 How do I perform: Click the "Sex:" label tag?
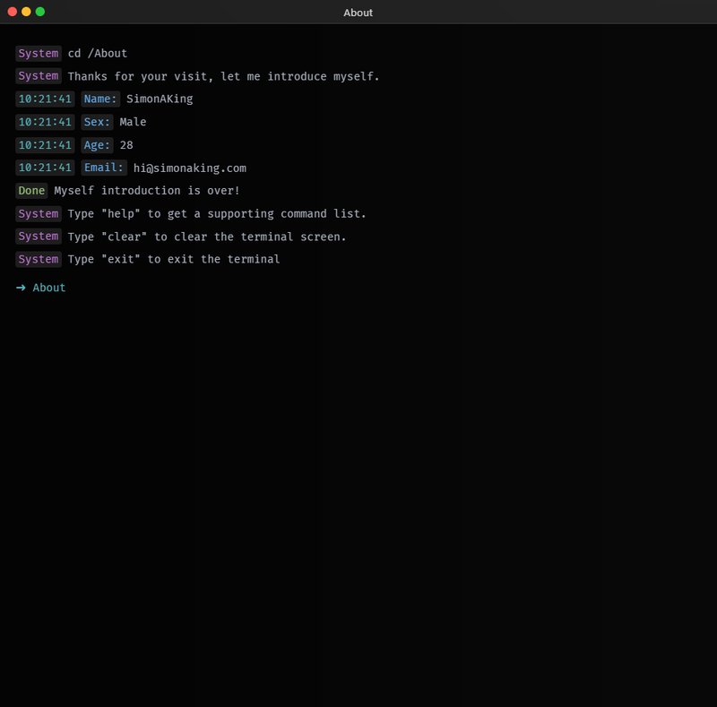[x=97, y=122]
